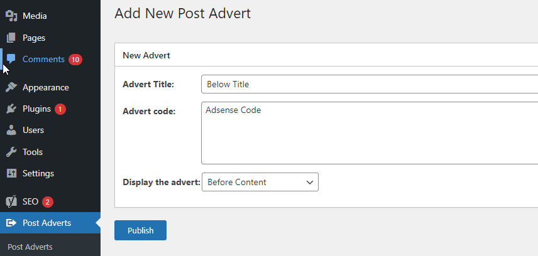Select the SEO menu item

30,201
